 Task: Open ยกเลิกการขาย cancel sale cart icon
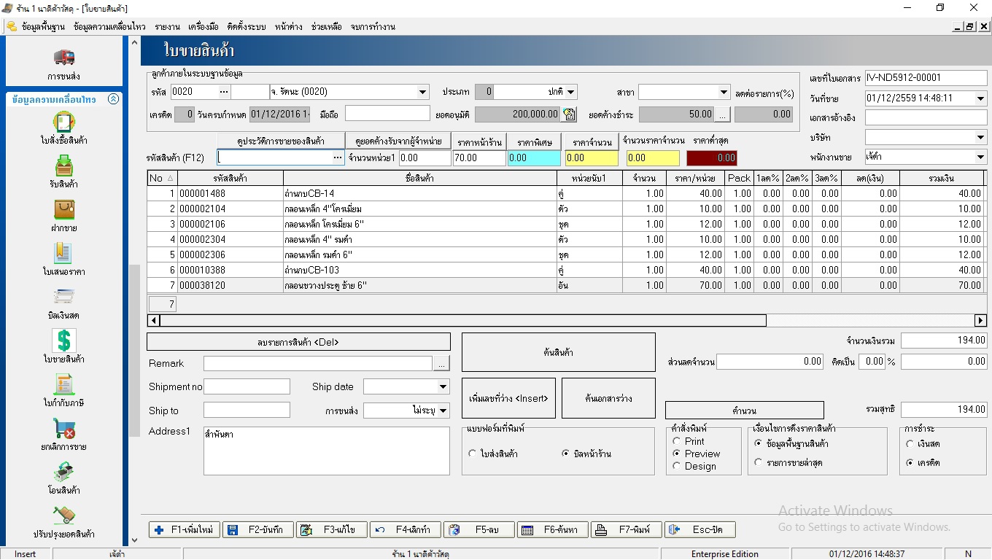[64, 429]
